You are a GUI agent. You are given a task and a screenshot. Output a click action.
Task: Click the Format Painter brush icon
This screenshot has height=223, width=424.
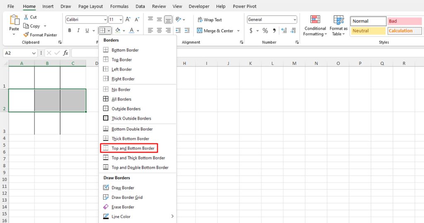click(26, 35)
